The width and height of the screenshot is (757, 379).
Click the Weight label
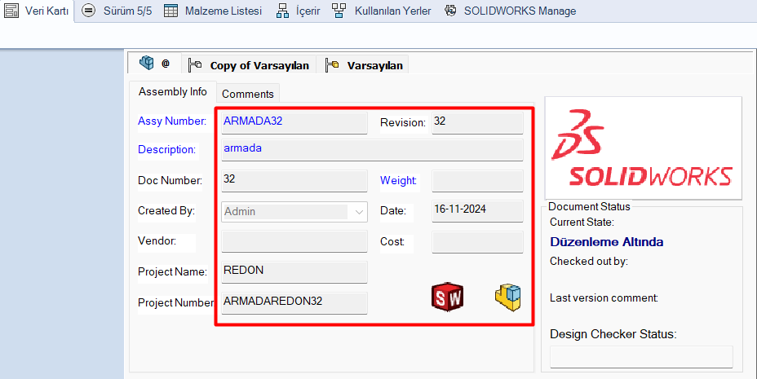398,180
